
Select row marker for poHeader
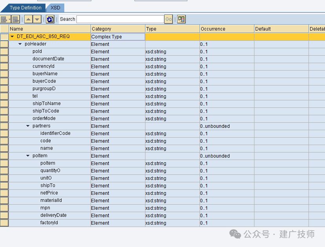click(4, 44)
